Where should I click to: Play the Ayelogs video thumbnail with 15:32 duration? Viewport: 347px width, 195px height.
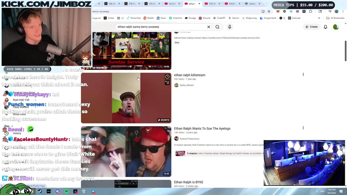pyautogui.click(x=126, y=151)
